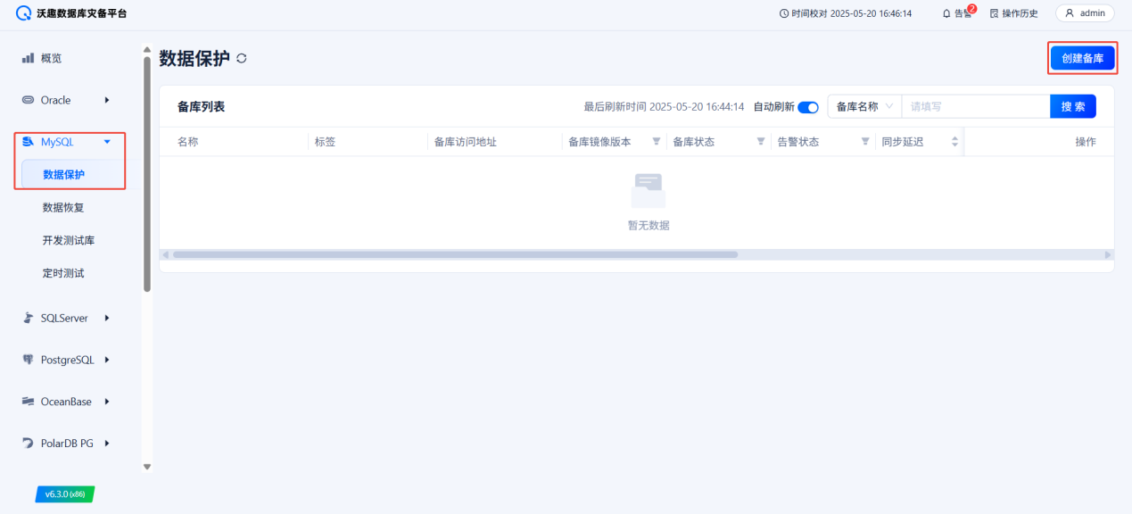Click the 名称 column header
Viewport: 1132px width, 514px height.
[x=187, y=142]
